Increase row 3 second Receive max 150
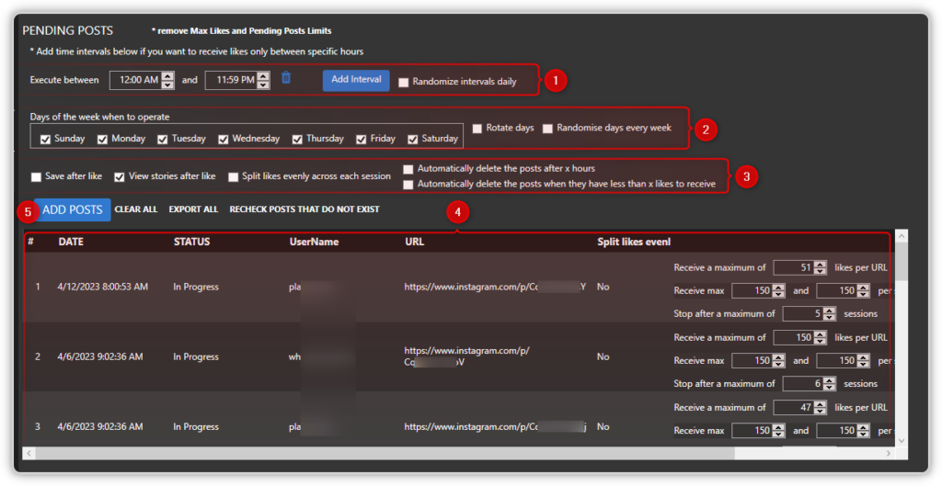This screenshot has height=486, width=942. point(863,427)
